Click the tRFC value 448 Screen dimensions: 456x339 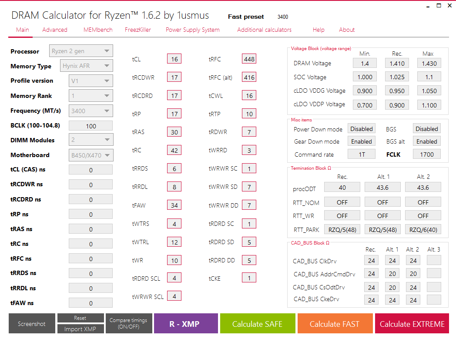point(249,59)
